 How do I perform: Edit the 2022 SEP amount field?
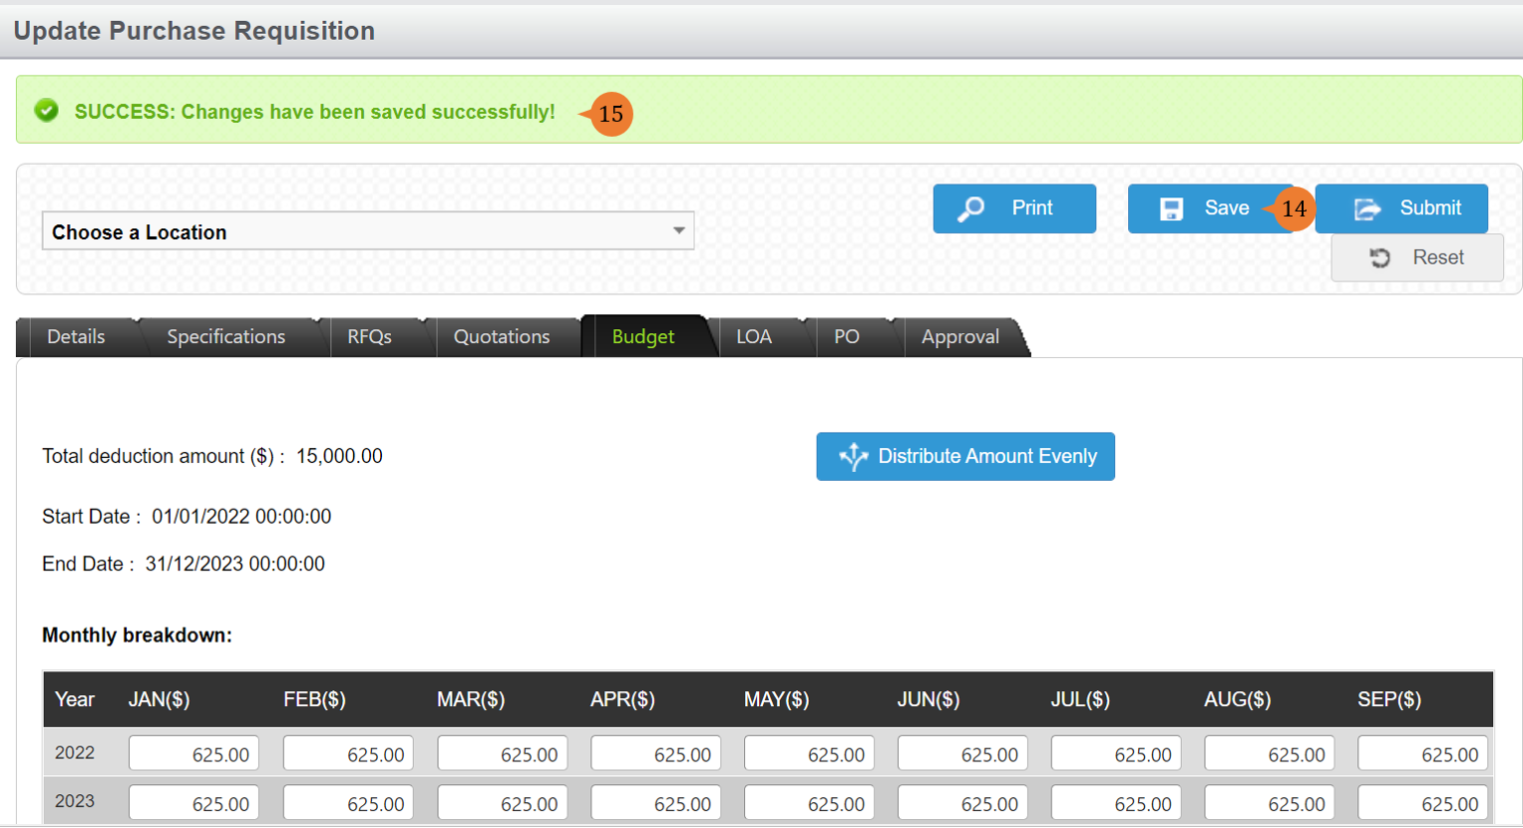[1423, 754]
